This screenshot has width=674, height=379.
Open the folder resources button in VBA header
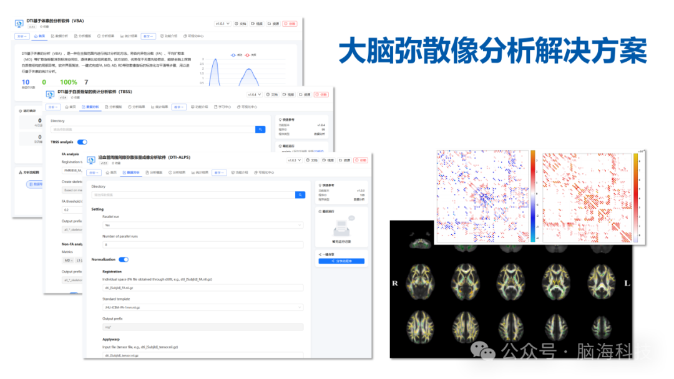click(273, 24)
